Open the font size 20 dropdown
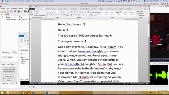169x95 pixels. (x=58, y=12)
